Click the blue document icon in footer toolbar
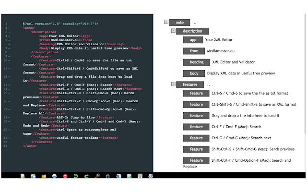 [x=118, y=176]
